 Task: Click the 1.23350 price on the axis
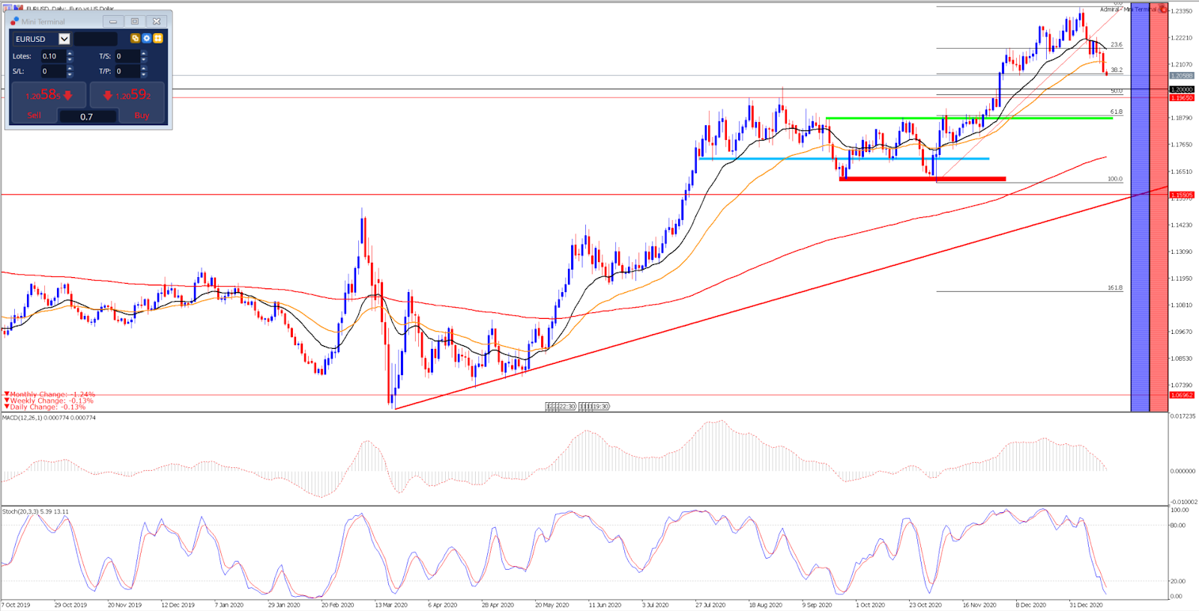pyautogui.click(x=1182, y=11)
